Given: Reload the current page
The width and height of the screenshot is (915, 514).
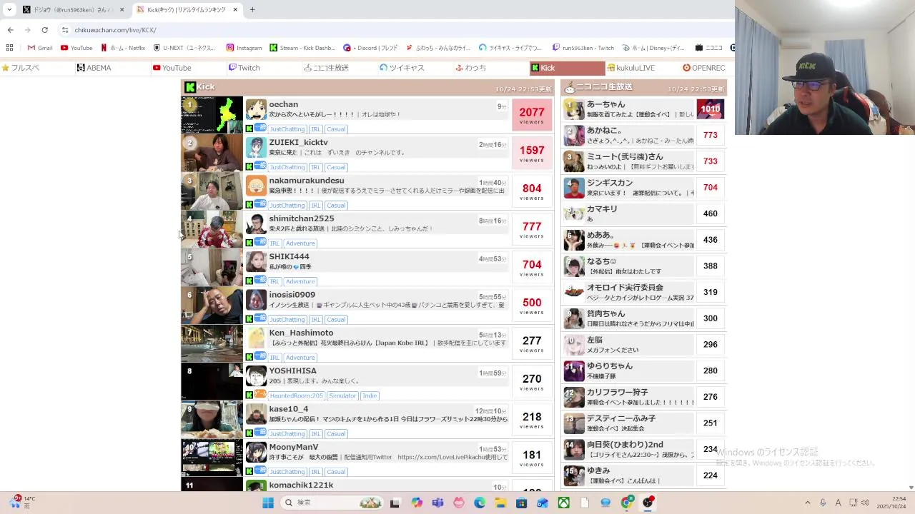Looking at the screenshot, I should click(x=44, y=30).
